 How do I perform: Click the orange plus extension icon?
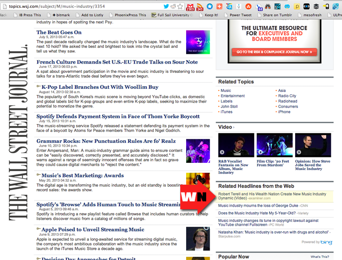[x=219, y=6]
